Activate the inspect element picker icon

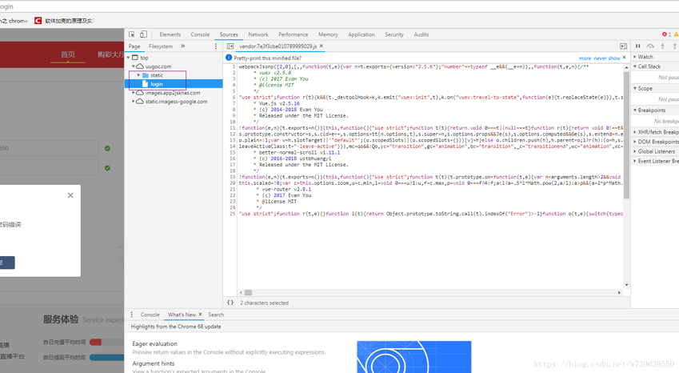[132, 34]
